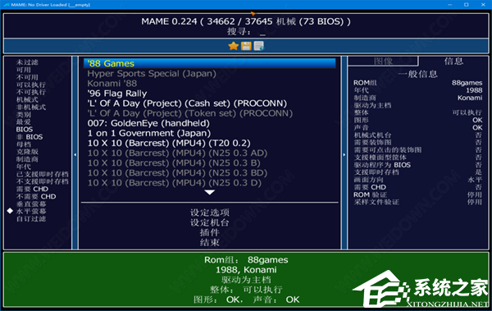The image size is (492, 311).
Task: Open 设定选项 menu entry
Action: (210, 213)
